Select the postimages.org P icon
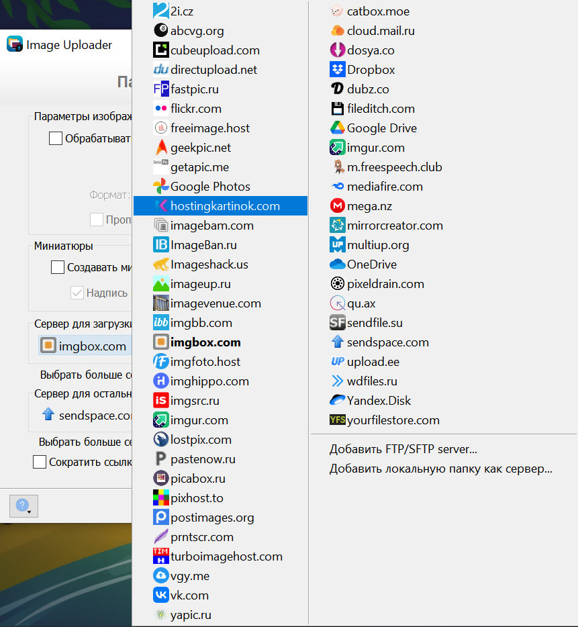 pyautogui.click(x=161, y=518)
